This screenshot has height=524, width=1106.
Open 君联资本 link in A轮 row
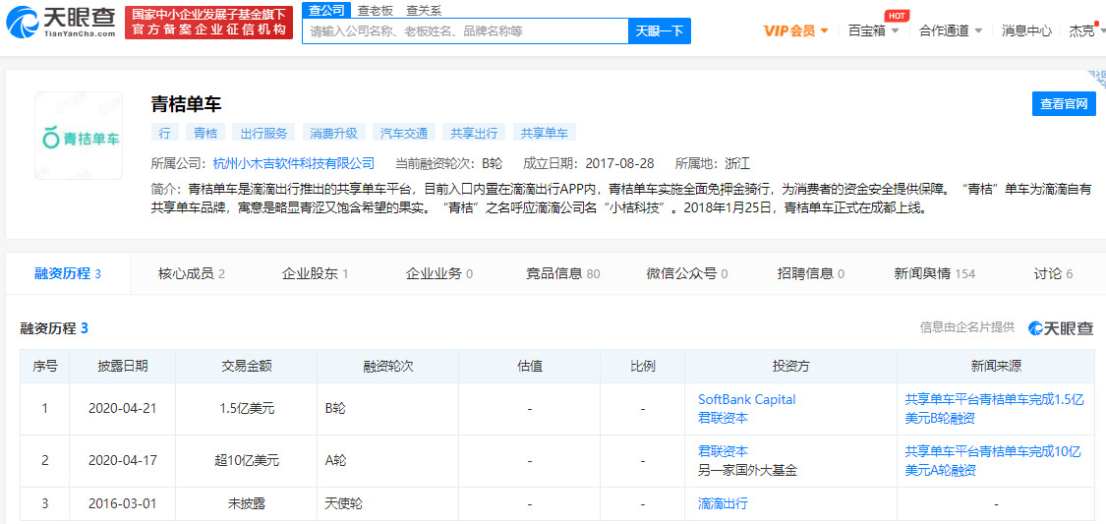click(723, 451)
